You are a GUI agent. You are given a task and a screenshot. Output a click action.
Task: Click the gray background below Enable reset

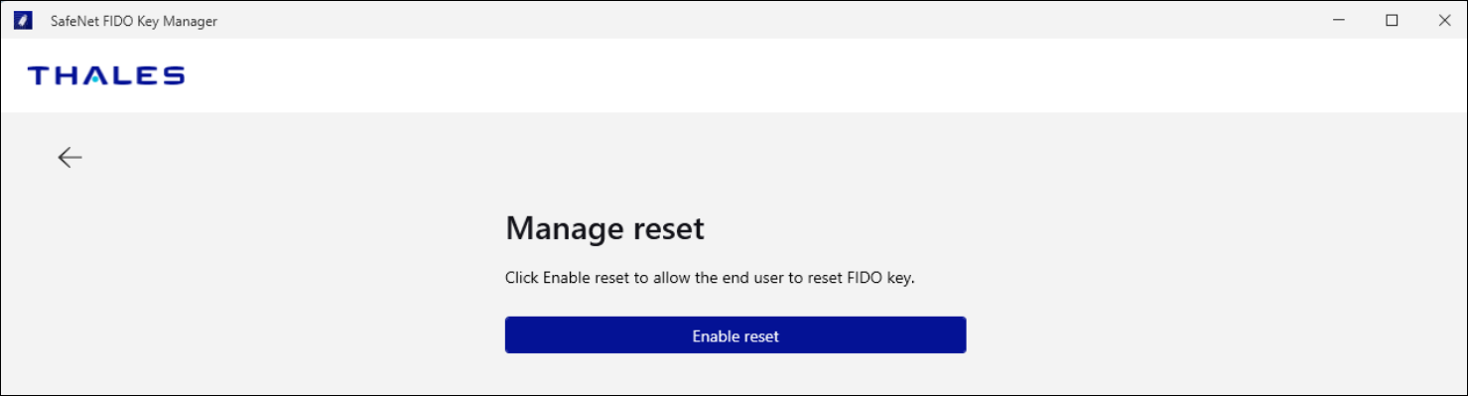click(x=735, y=375)
